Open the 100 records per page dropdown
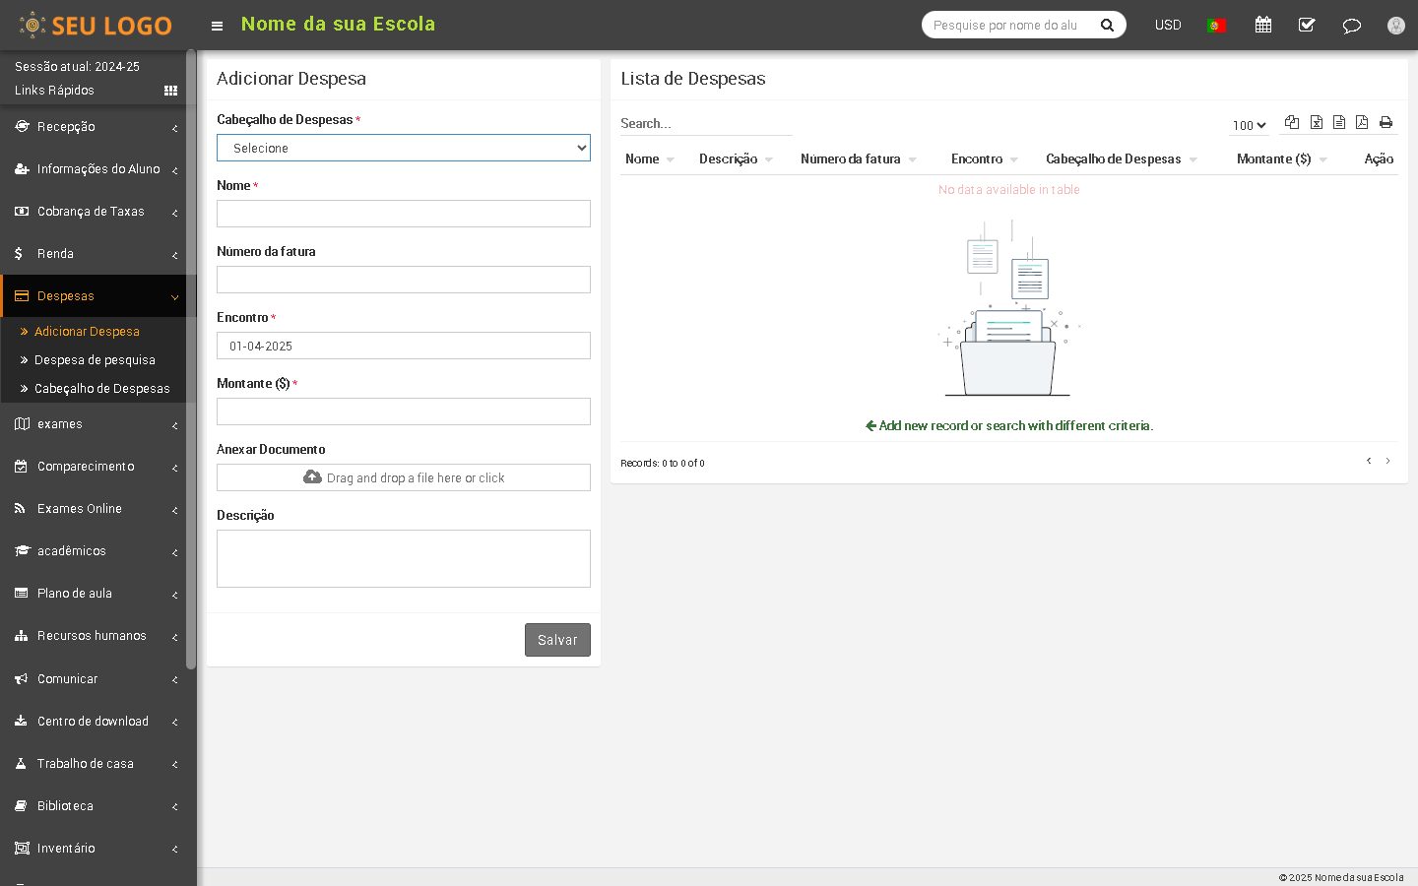Screen dimensions: 1418x886 [x=1249, y=125]
